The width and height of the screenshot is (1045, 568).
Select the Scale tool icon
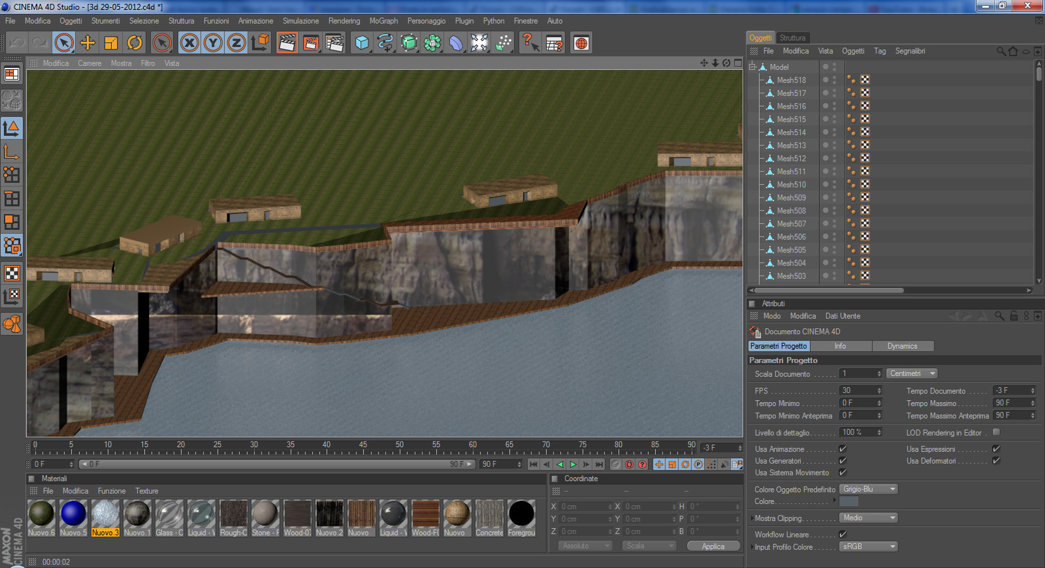111,43
